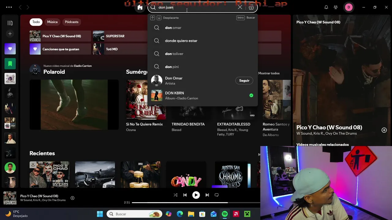Screen dimensions: 392x220
Task: Open the profile avatar menu
Action: (x=349, y=7)
